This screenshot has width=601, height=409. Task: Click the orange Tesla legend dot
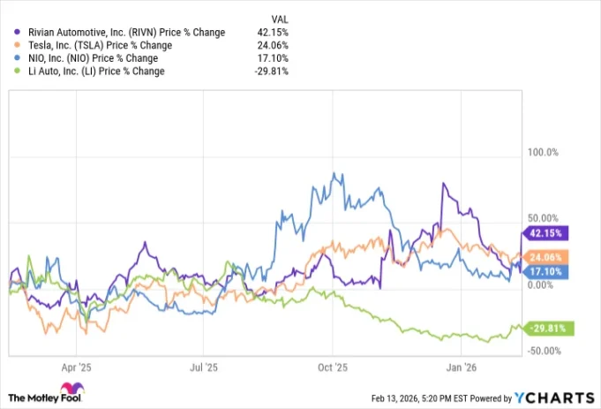tap(19, 46)
